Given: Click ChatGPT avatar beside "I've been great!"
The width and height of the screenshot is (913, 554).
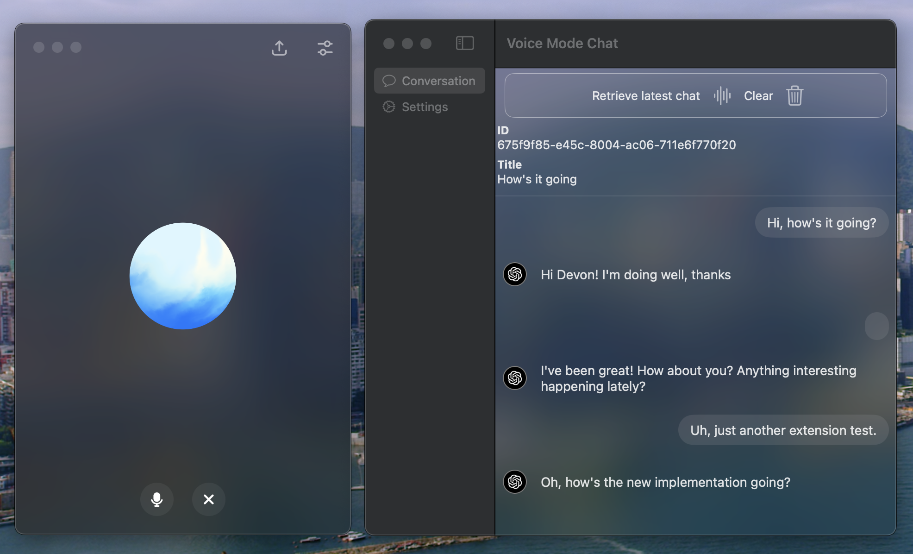Looking at the screenshot, I should 515,378.
